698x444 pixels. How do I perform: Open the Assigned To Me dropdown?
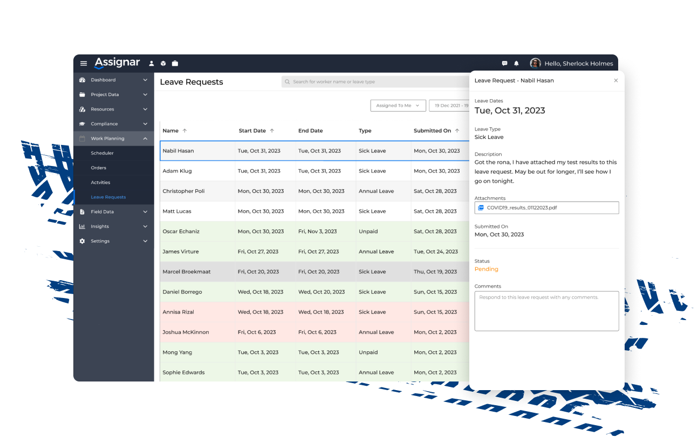tap(398, 105)
